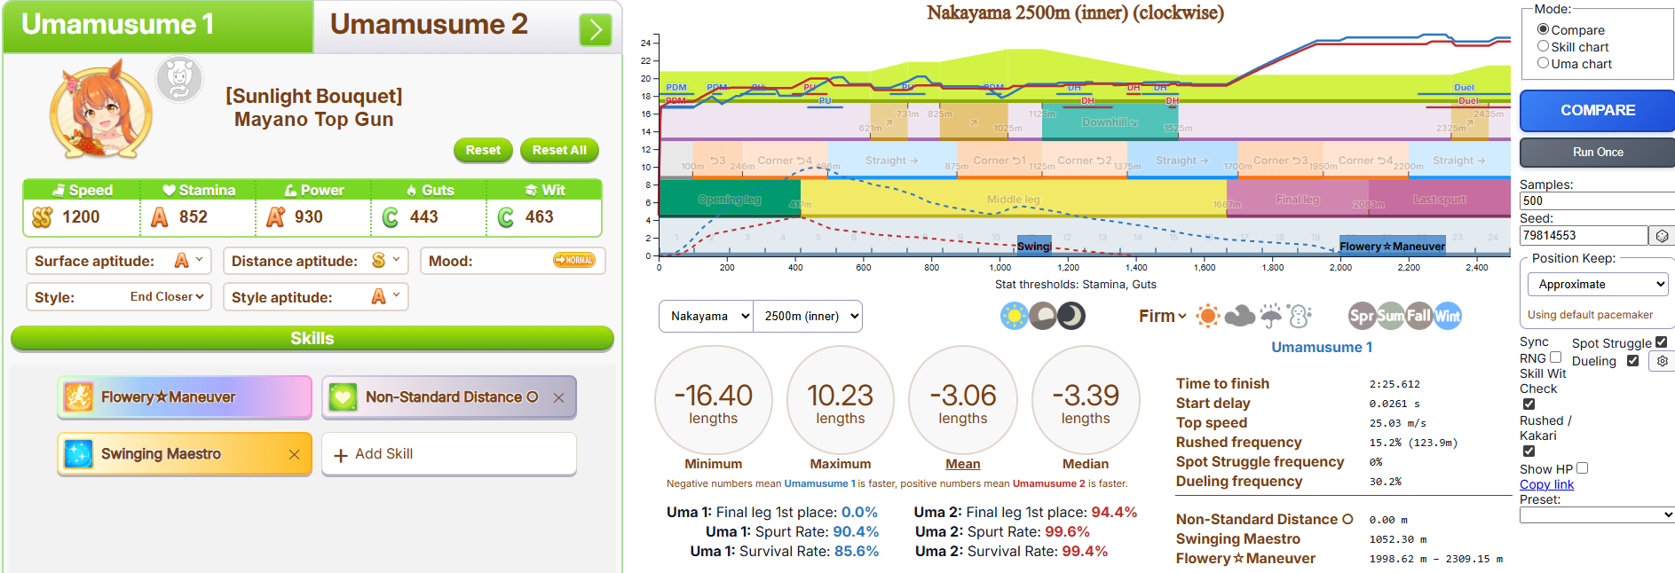The height and width of the screenshot is (573, 1675).
Task: Choose cloudy weather icon
Action: (1239, 316)
